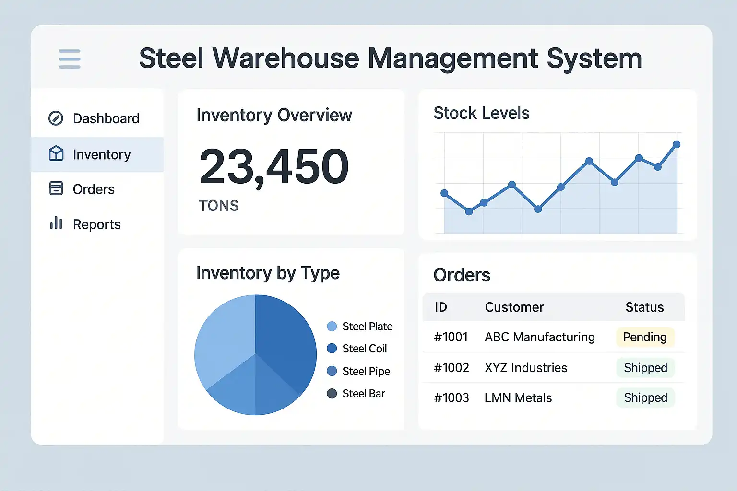Open the Reports sidebar label

pyautogui.click(x=96, y=224)
